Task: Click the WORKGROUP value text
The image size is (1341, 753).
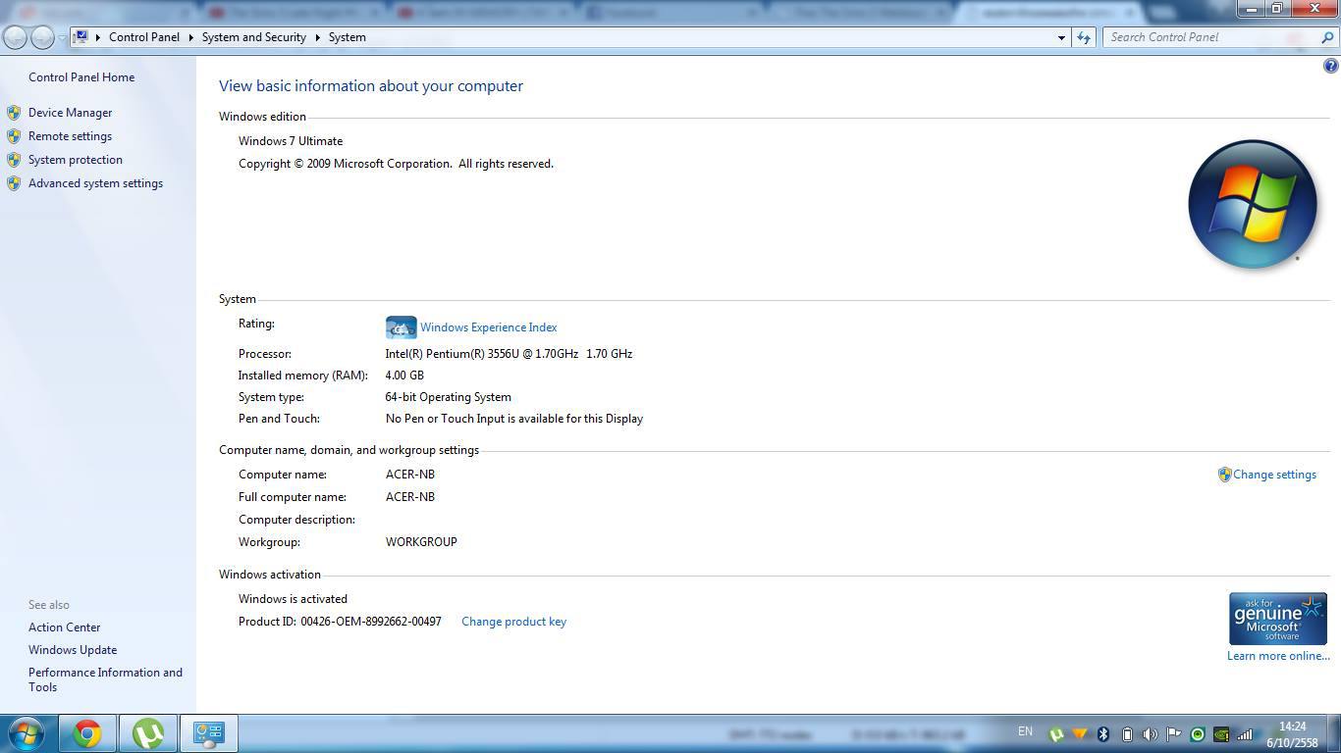Action: 421,542
